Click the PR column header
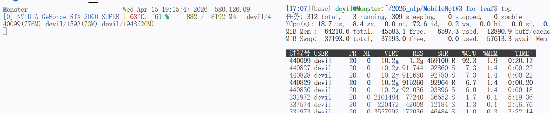Viewport: 550px width, 113px height. pyautogui.click(x=353, y=53)
